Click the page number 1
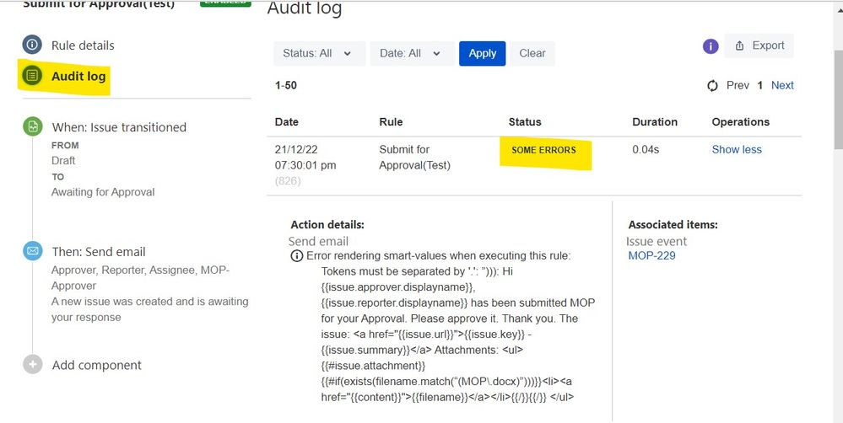This screenshot has height=423, width=843. click(x=760, y=85)
